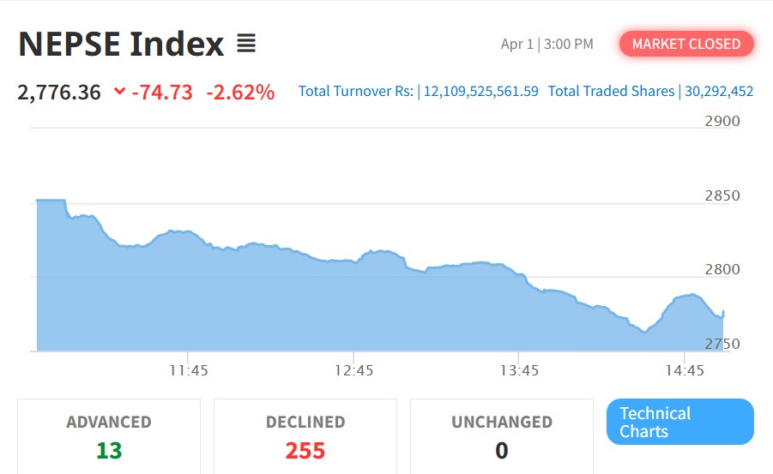Open the Unchanged stocks card
The width and height of the screenshot is (773, 474).
click(502, 435)
